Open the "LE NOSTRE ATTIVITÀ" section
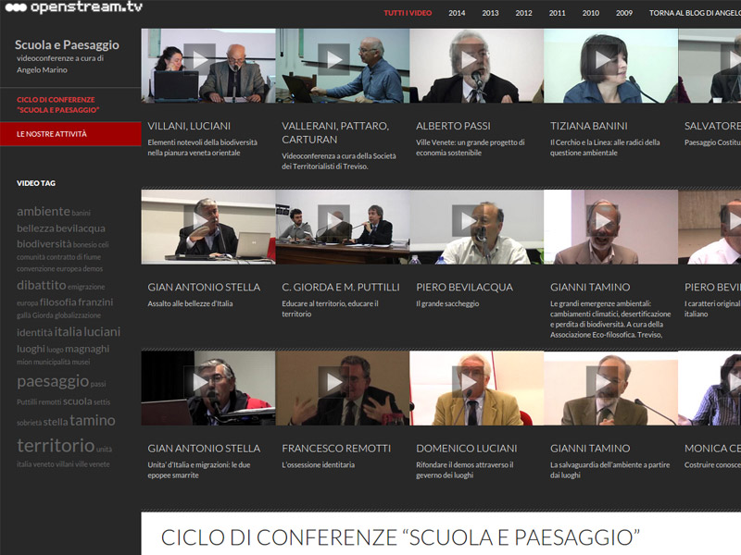Viewport: 741px width, 555px height. [x=53, y=132]
